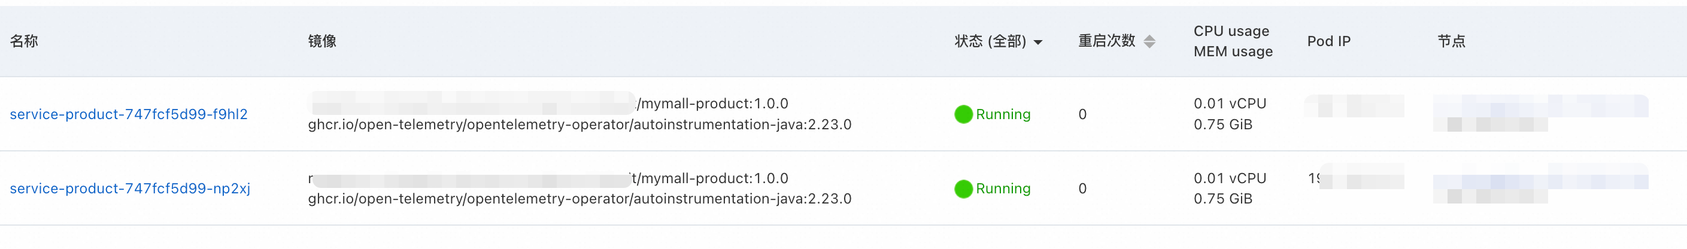This screenshot has height=249, width=1687.
Task: Sort by 重启次数 using sort arrows
Action: [1149, 42]
